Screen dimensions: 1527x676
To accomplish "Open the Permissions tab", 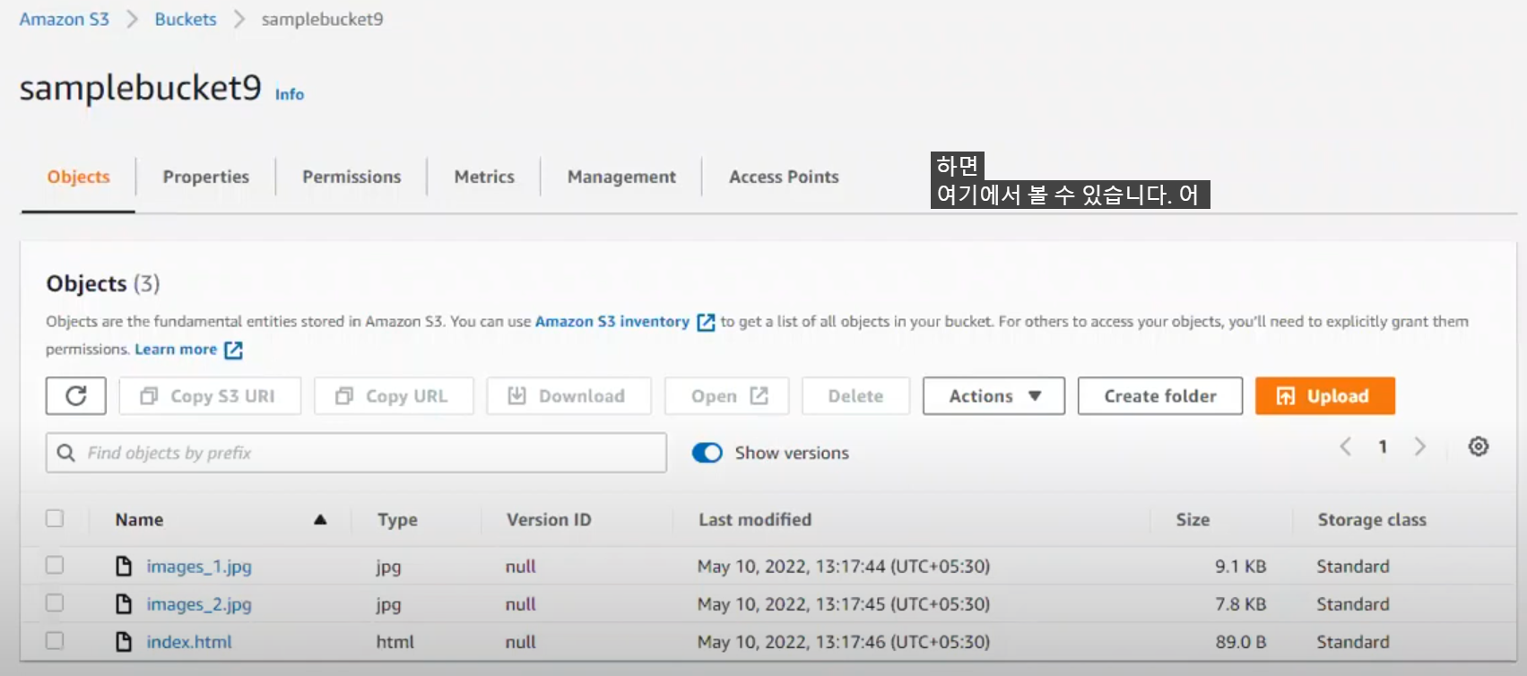I will 351,177.
